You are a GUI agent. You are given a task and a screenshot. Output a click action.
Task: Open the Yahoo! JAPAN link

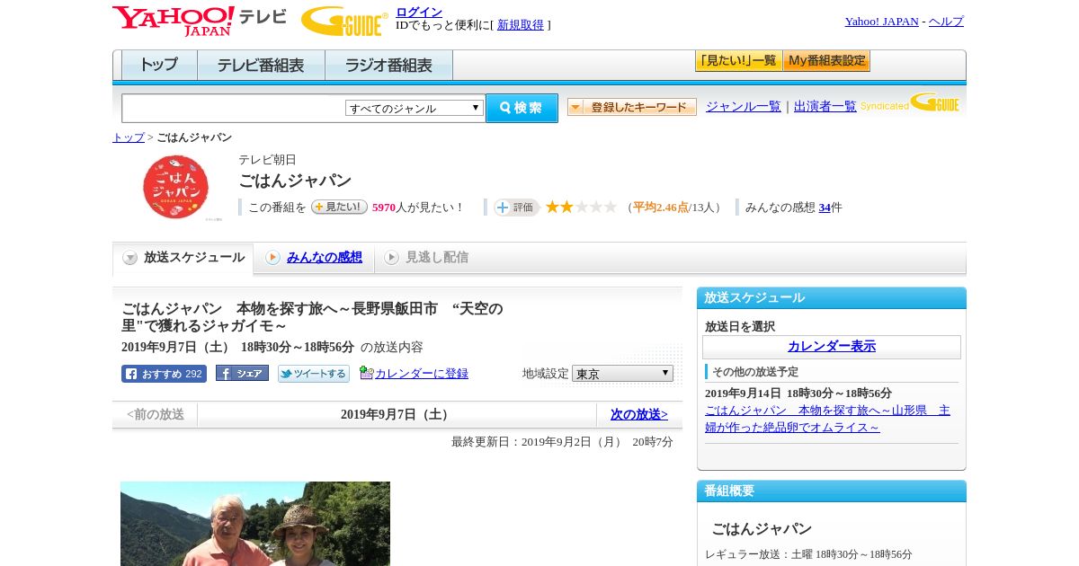(881, 22)
